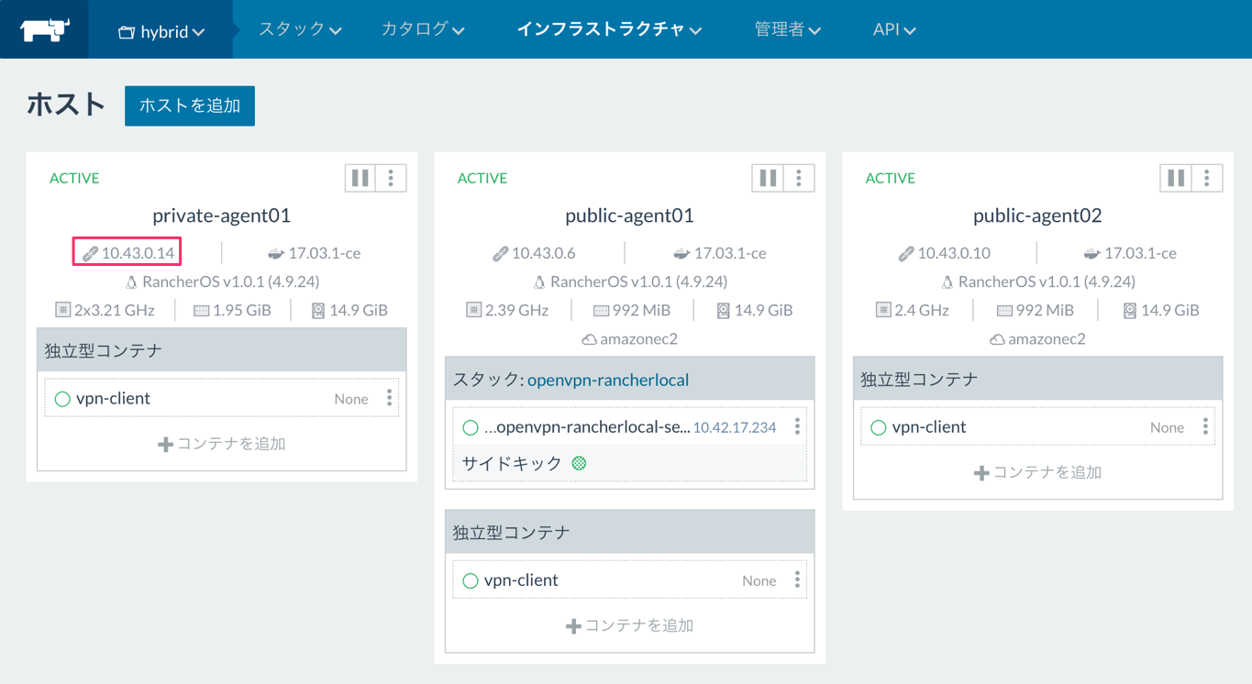
Task: Open the kebab menu on public-agent02 card
Action: pos(1206,177)
